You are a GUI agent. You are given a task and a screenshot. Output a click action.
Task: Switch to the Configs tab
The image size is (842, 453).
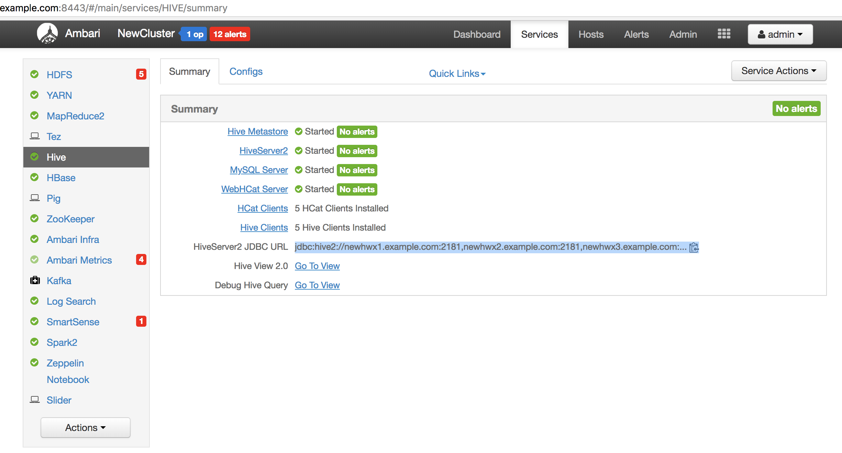246,71
